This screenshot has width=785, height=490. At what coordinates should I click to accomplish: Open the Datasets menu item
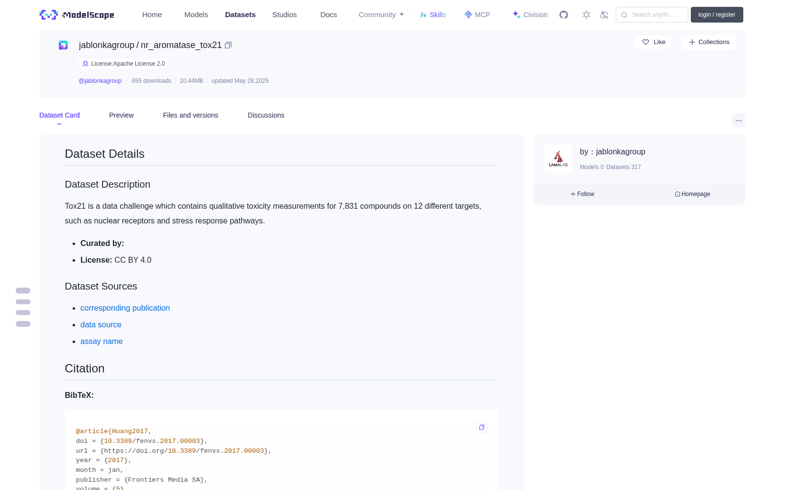240,15
